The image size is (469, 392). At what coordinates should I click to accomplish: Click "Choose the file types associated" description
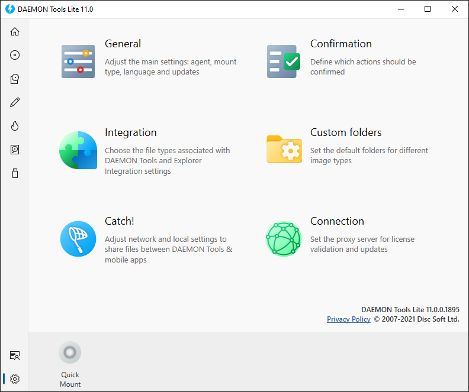[167, 161]
